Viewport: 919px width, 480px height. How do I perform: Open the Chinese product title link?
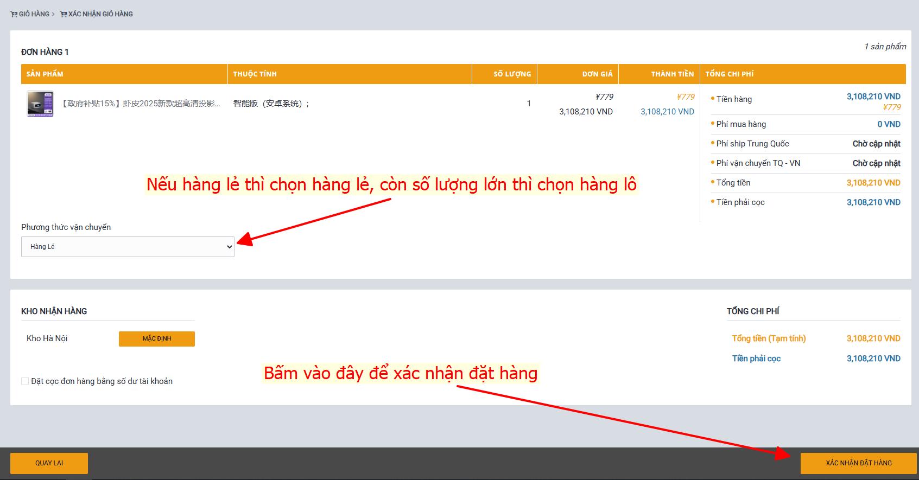pyautogui.click(x=140, y=104)
